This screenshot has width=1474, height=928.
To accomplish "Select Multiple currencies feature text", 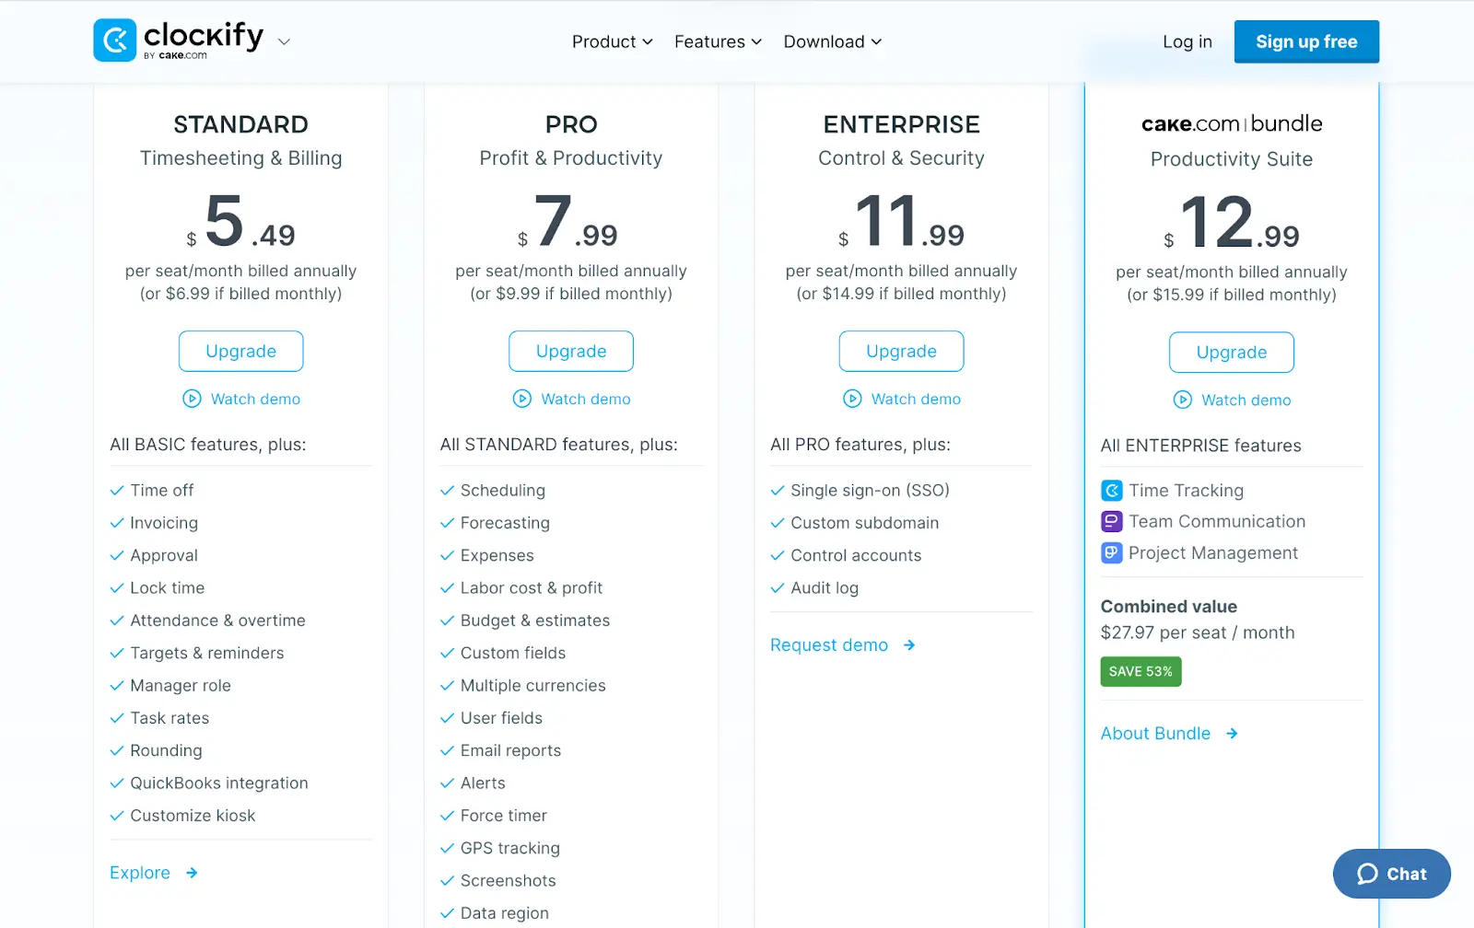I will tap(533, 686).
